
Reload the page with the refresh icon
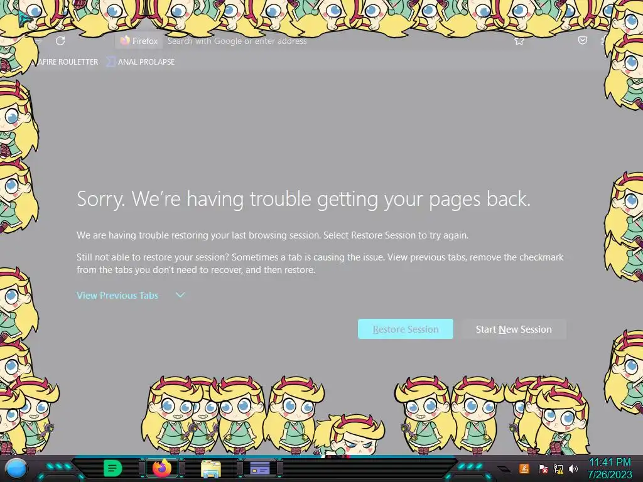tap(60, 41)
